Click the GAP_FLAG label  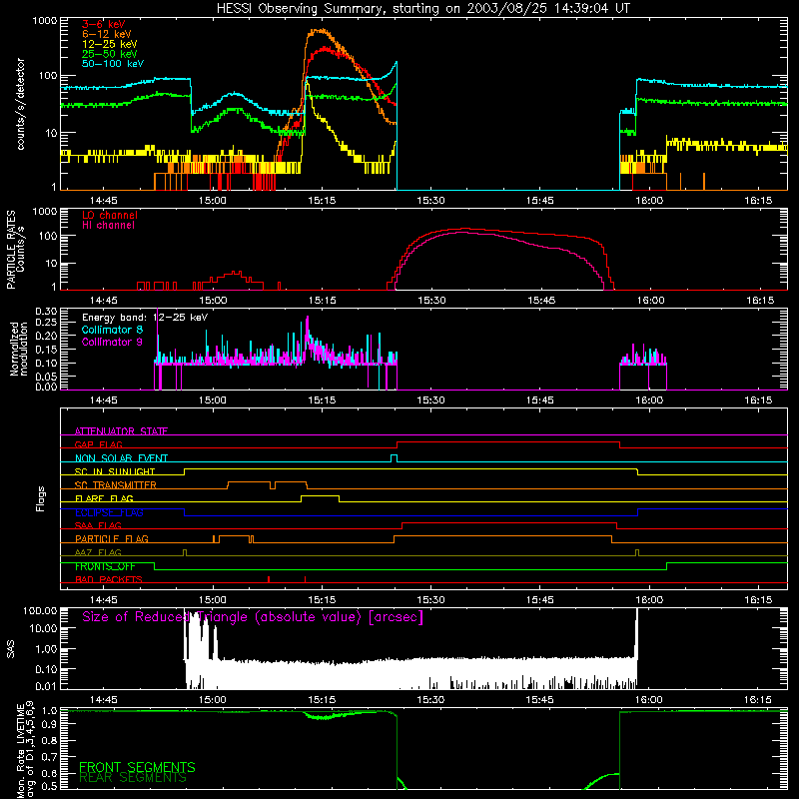(99, 444)
